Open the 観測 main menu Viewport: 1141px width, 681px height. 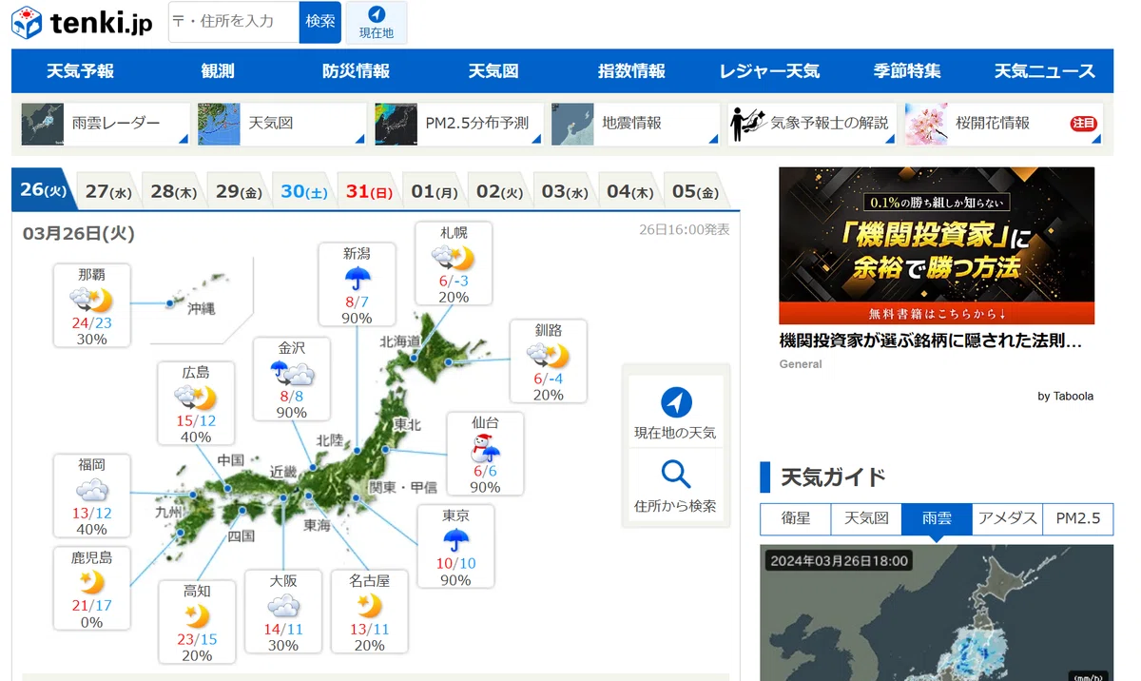pos(218,71)
